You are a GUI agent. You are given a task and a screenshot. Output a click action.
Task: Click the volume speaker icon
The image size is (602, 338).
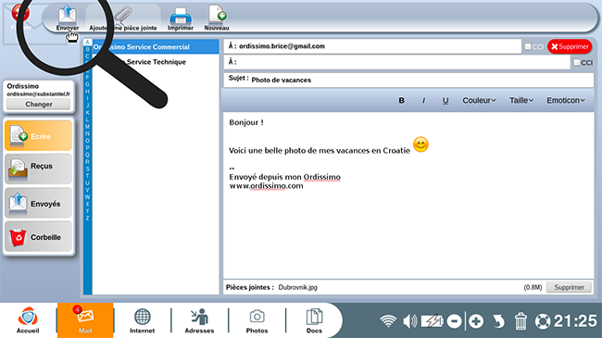(410, 320)
